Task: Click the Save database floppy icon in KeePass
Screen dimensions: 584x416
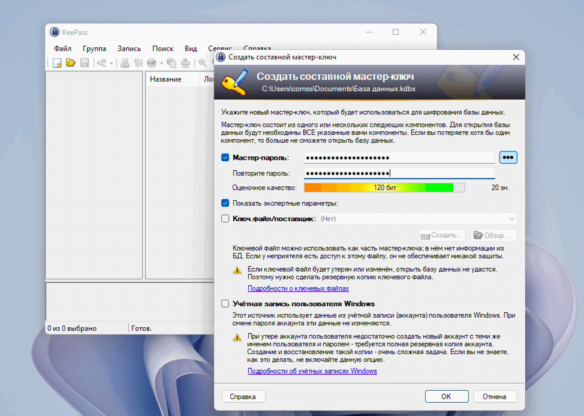Action: [85, 63]
